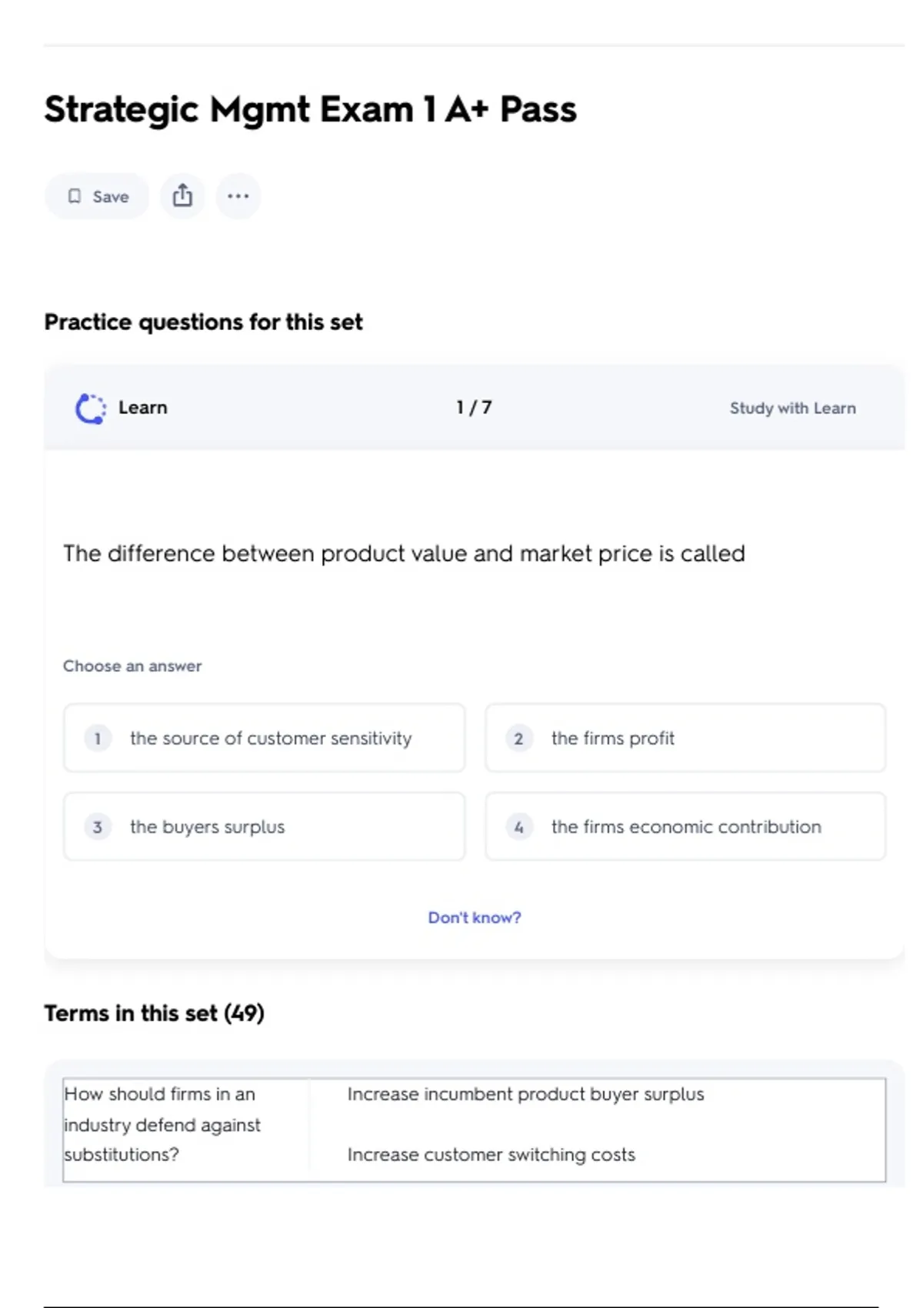Screen dimensions: 923x1308
Task: Click the "Terms in this set (49)" heading
Action: point(154,1013)
